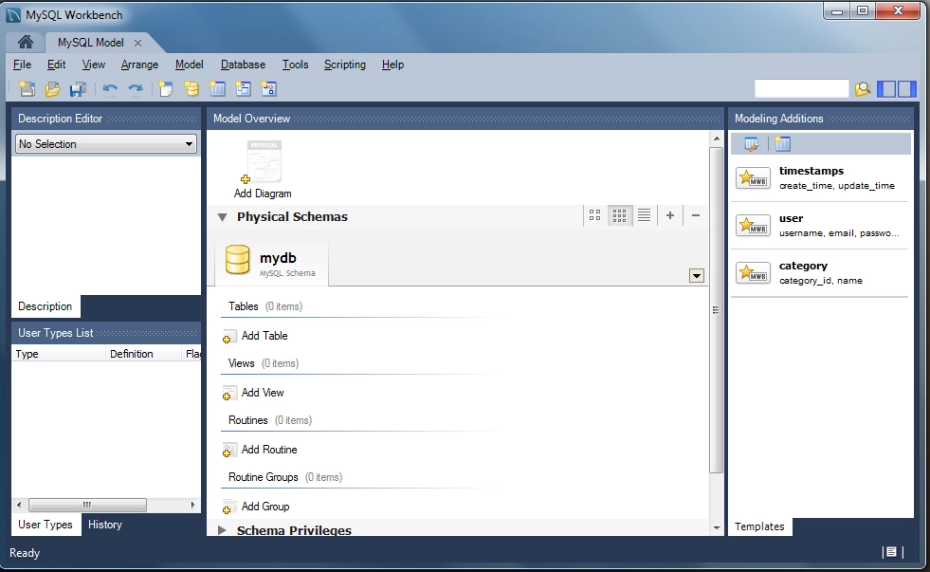Create a new schema using the toolbar icon
The height and width of the screenshot is (572, 930).
pyautogui.click(x=191, y=88)
